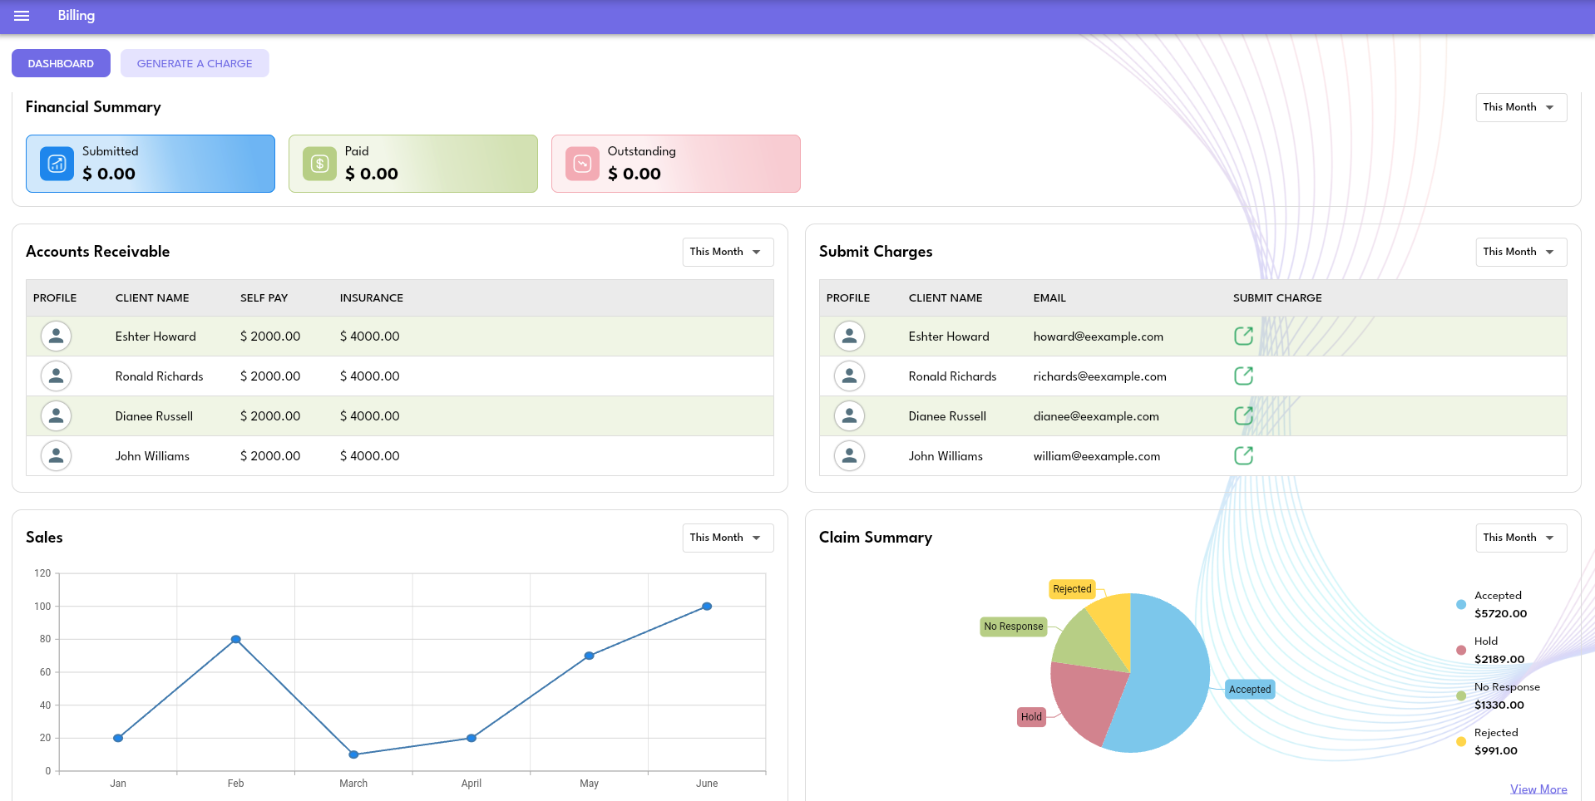Open Claim Summary This Month dropdown

click(1520, 538)
